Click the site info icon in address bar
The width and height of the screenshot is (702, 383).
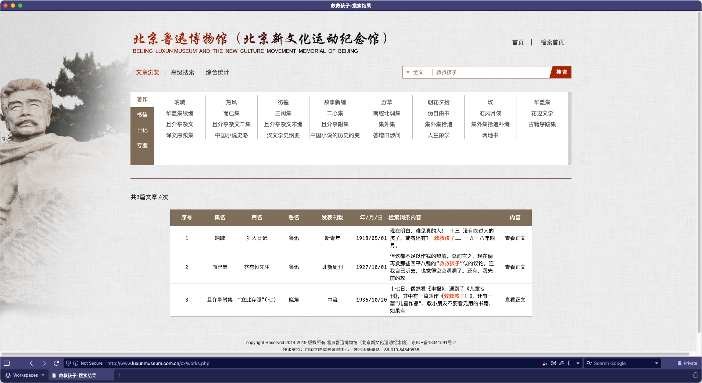click(x=76, y=363)
